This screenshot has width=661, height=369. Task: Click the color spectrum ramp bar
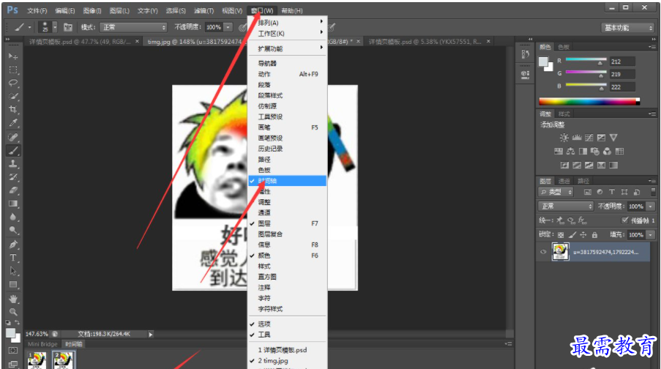pos(589,101)
